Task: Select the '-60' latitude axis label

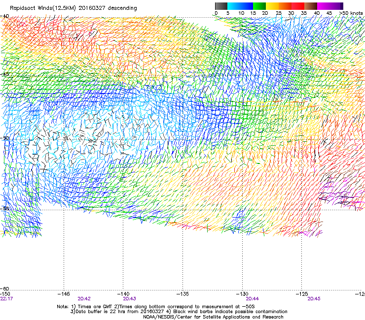Action: 5,289
